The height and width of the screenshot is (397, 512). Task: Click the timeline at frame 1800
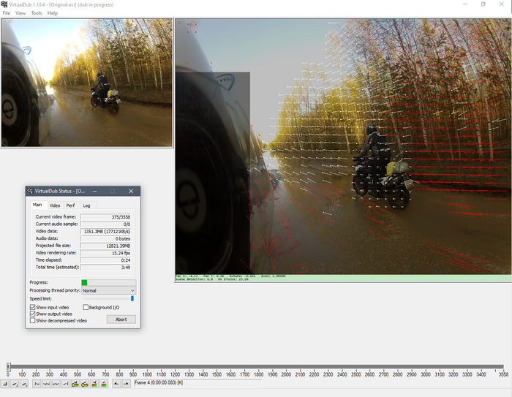pos(258,367)
